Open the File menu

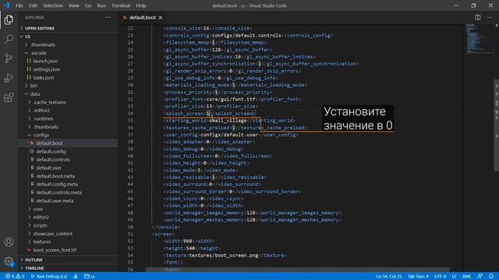pos(19,5)
